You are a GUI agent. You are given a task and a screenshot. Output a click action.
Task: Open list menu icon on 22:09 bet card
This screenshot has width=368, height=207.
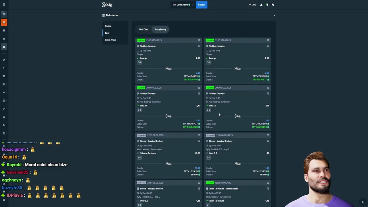[x=268, y=135]
